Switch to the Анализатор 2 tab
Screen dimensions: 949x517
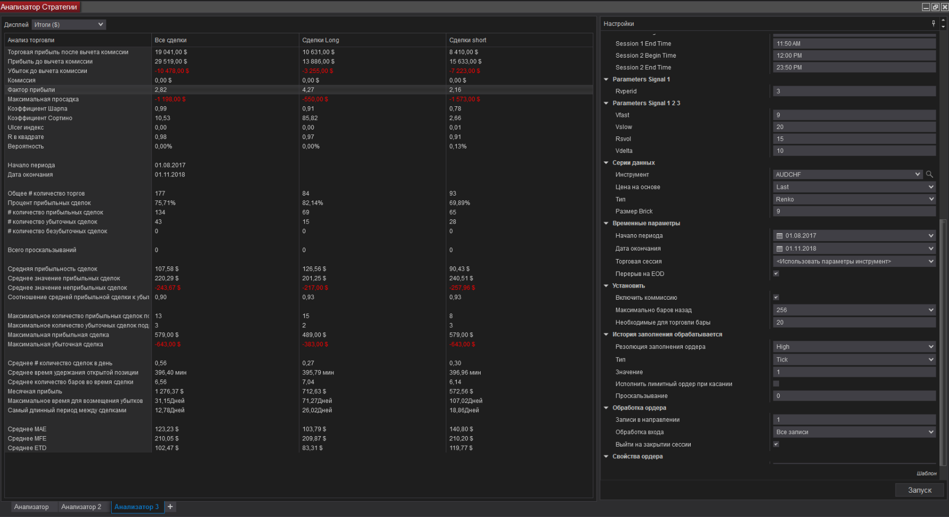[x=81, y=506]
